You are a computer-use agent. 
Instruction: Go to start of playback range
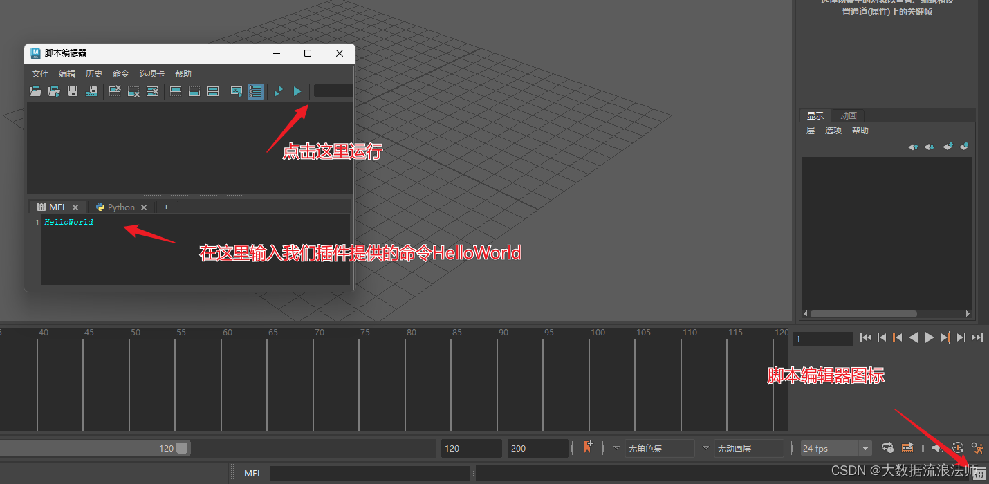pos(866,337)
